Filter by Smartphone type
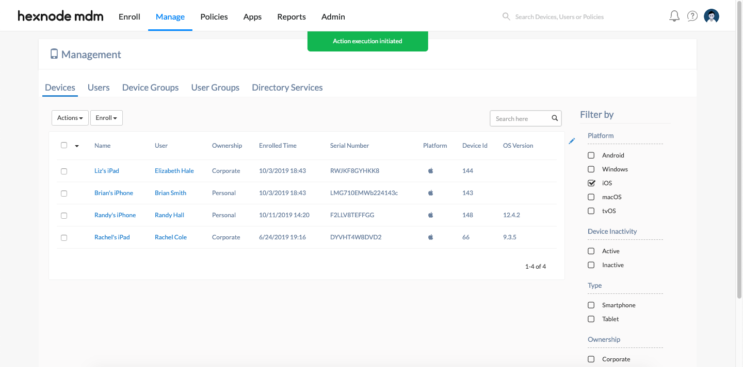Screen dimensions: 743x367 tap(591, 305)
